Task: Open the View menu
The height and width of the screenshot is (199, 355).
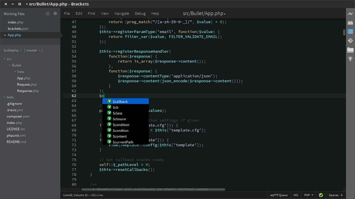Action: click(x=105, y=13)
